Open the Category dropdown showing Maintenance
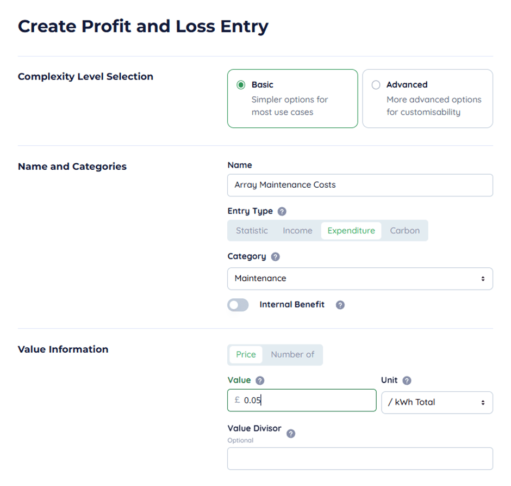 pyautogui.click(x=360, y=279)
